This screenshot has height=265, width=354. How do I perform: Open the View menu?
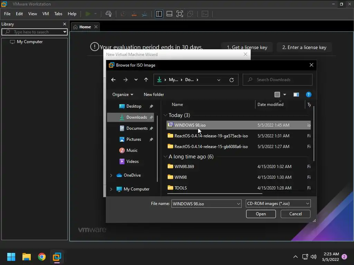(32, 14)
